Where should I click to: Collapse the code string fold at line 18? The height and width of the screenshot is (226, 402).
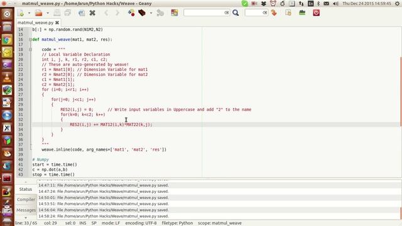point(30,50)
